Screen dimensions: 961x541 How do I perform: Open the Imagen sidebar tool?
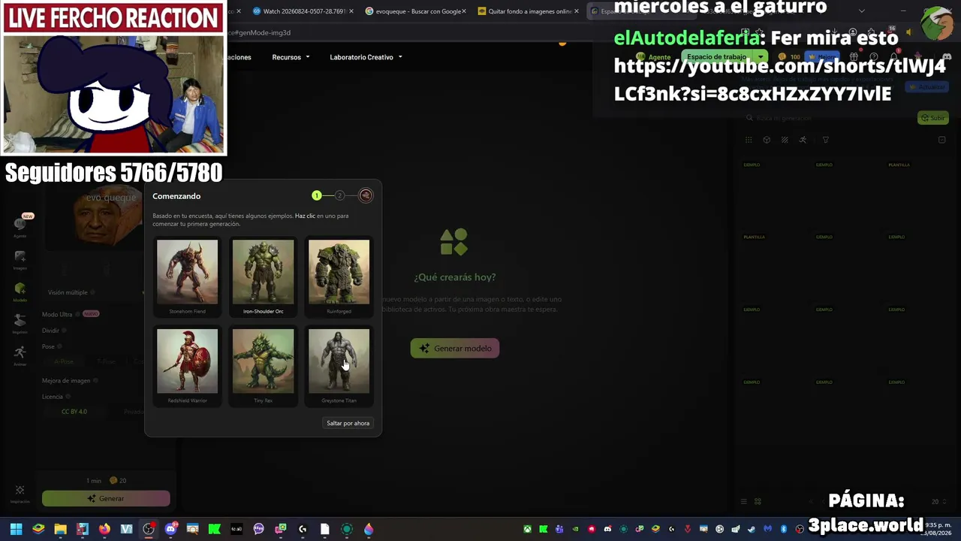coord(20,259)
